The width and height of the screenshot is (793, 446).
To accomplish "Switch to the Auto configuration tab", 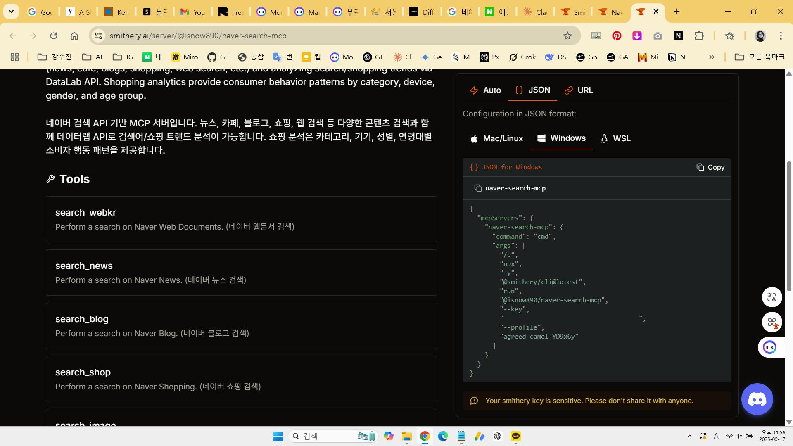I will point(486,90).
